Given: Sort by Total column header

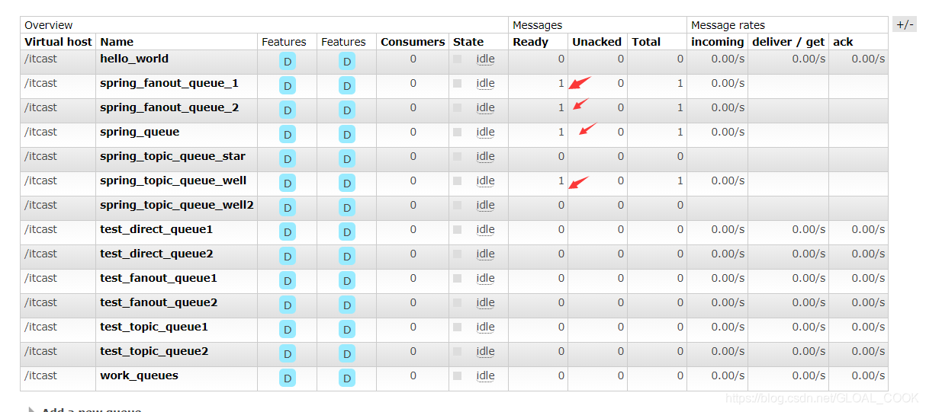Looking at the screenshot, I should 646,42.
